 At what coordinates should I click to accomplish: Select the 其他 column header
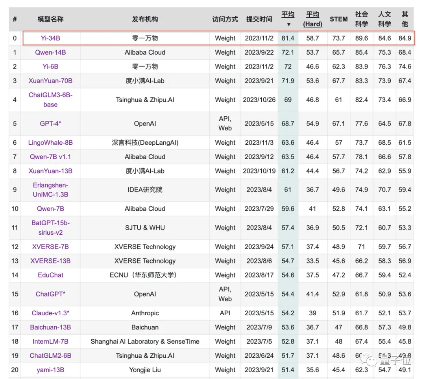(405, 19)
